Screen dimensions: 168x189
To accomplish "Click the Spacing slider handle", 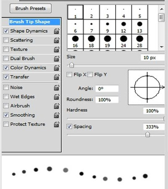I will [147, 135].
